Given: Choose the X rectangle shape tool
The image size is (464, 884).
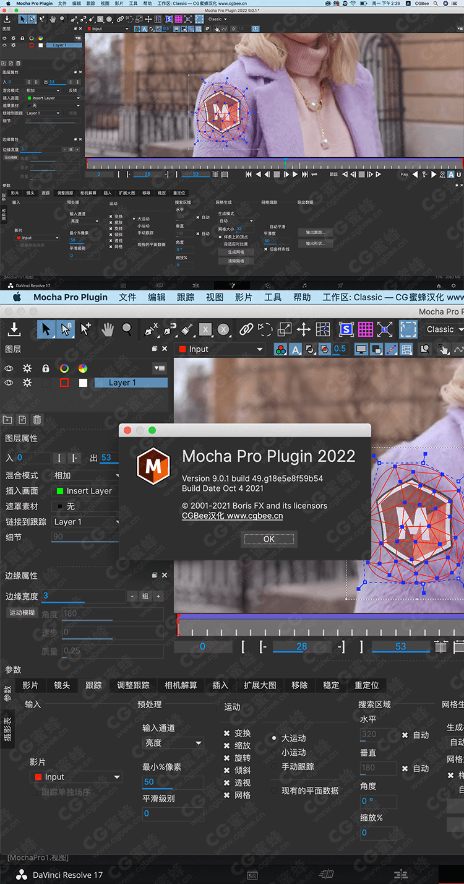Looking at the screenshot, I should [206, 329].
